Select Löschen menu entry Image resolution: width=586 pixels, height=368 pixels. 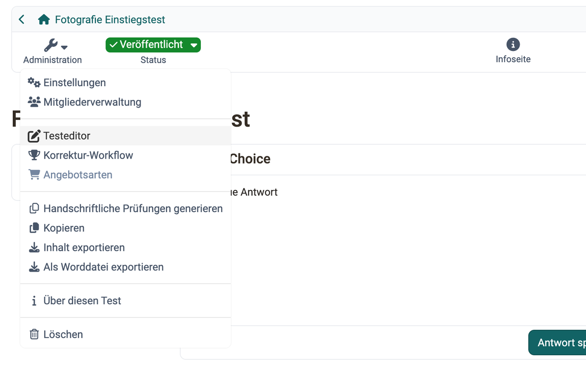click(x=125, y=334)
